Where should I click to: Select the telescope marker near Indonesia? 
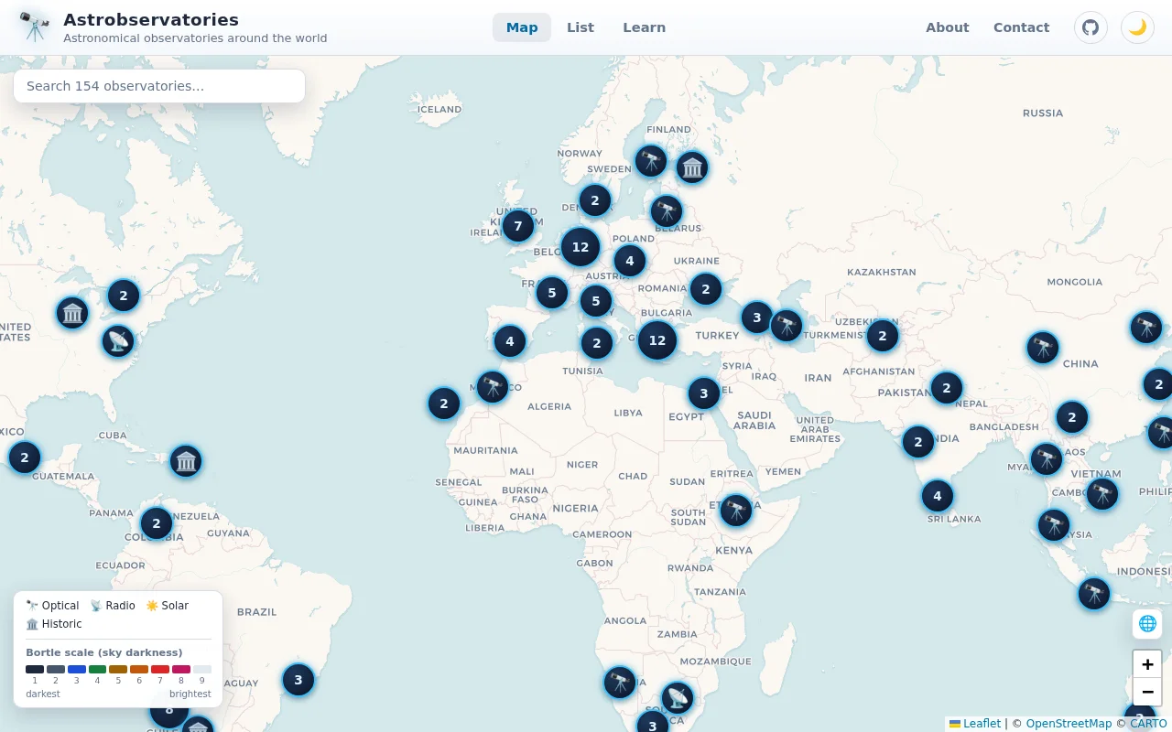[x=1094, y=593]
